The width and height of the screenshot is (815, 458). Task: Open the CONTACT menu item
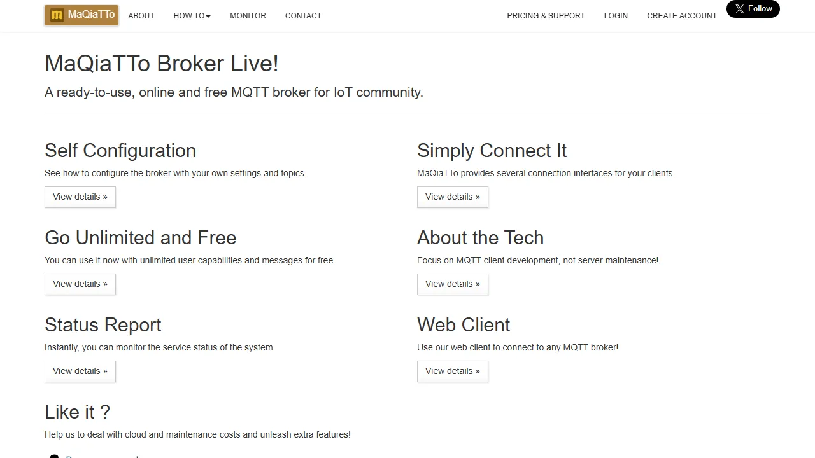pyautogui.click(x=303, y=15)
